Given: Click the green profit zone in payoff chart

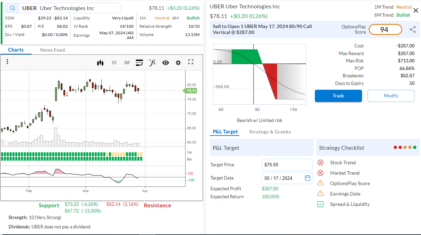Looking at the screenshot, I should click(x=246, y=56).
